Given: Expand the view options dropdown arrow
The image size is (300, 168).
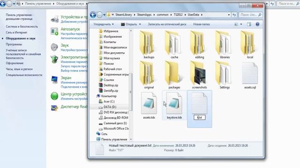Looking at the screenshot, I should (x=241, y=24).
